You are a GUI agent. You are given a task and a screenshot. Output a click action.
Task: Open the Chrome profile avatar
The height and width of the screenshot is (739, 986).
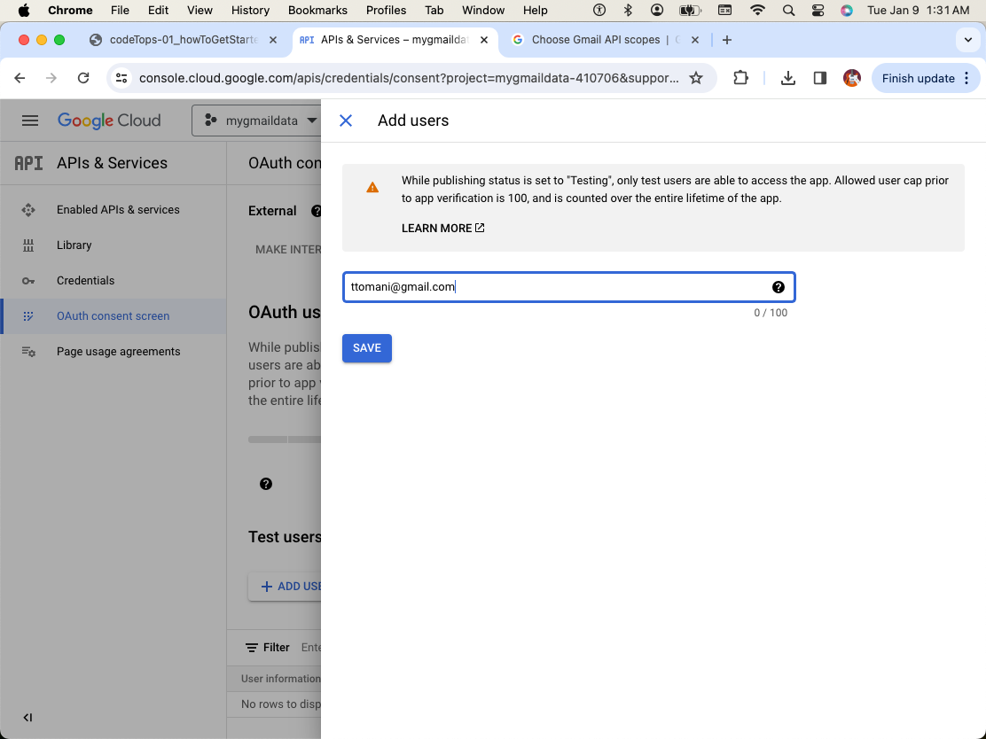pyautogui.click(x=851, y=78)
